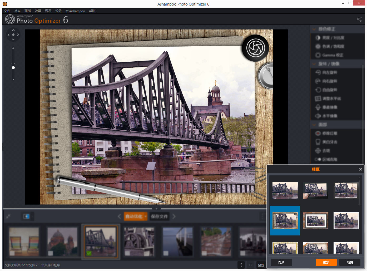Click 全选 select all in status bar
Screen dimensions: 367x271
[x=261, y=265]
